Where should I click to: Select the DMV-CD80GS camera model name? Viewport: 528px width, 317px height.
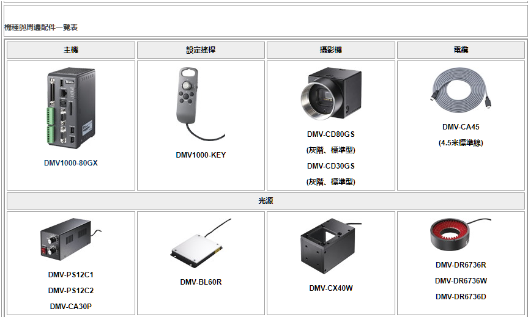click(330, 134)
